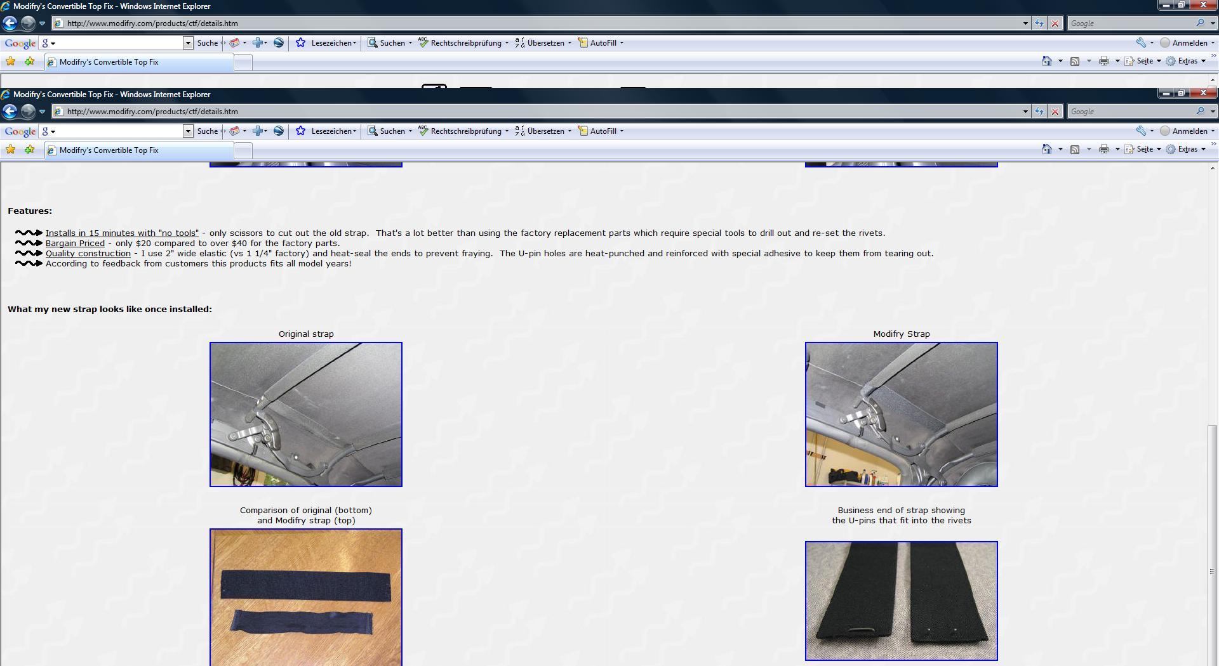This screenshot has height=666, width=1219.
Task: Open Google toolbar search field dropdown, front window
Action: (188, 131)
